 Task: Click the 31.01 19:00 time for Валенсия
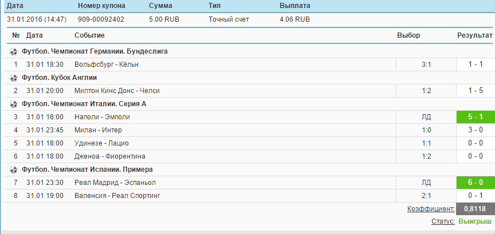(45, 196)
